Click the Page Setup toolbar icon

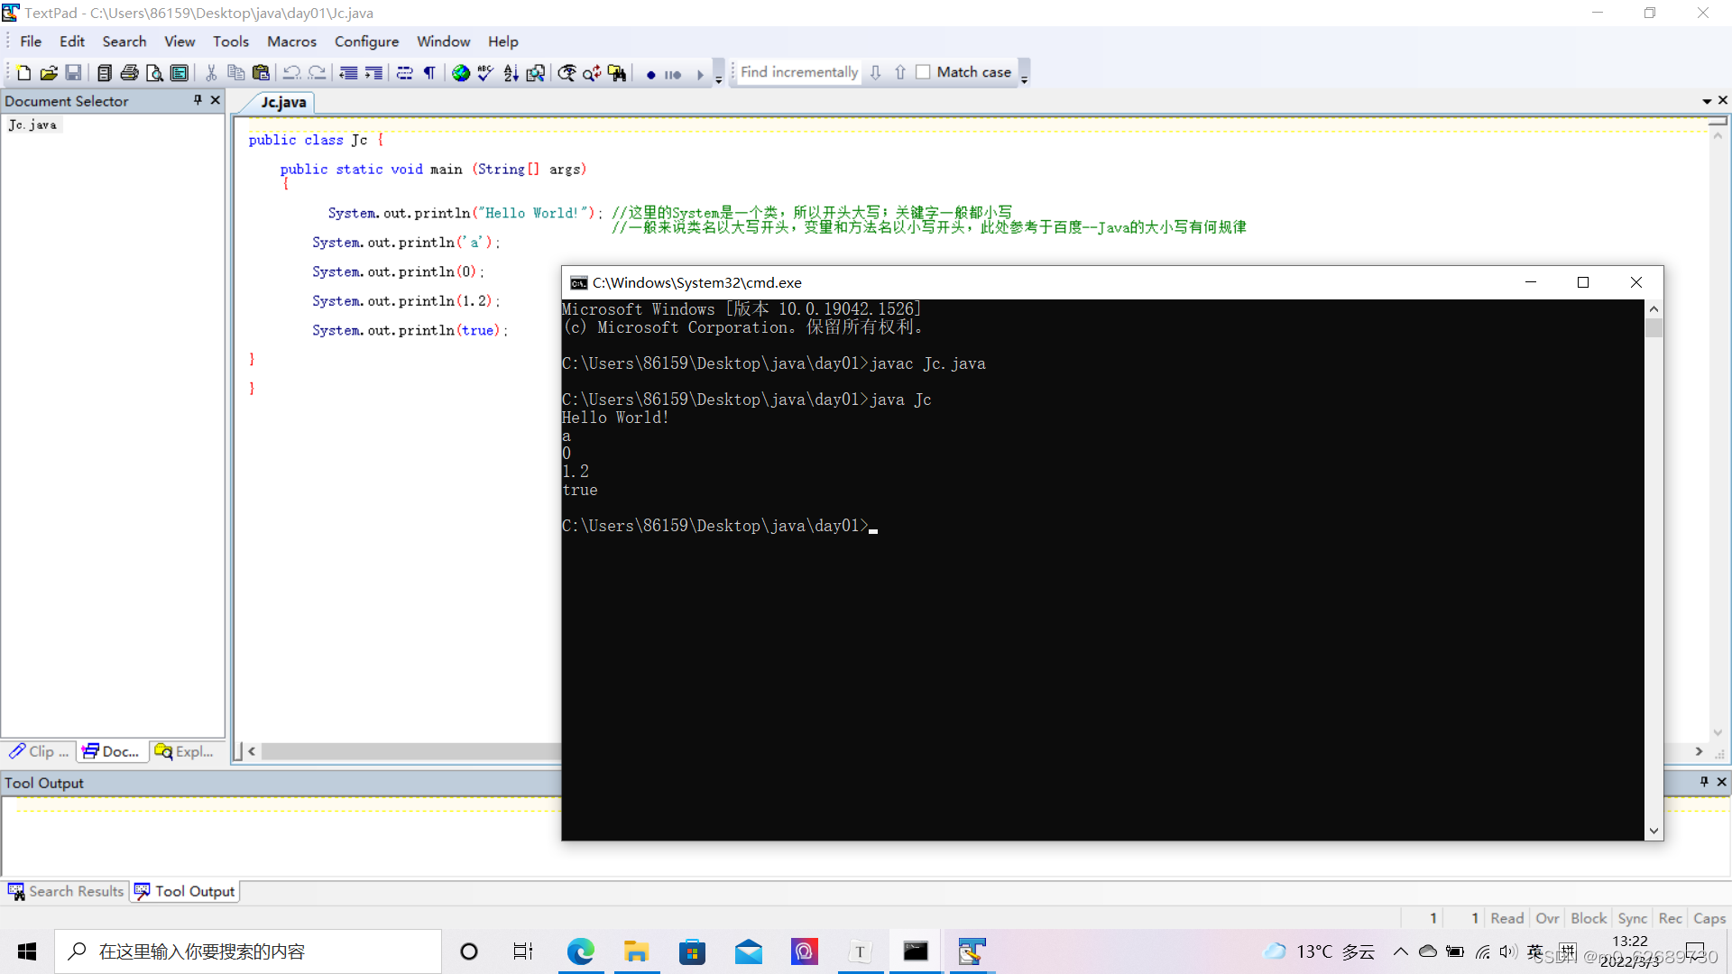click(x=180, y=73)
